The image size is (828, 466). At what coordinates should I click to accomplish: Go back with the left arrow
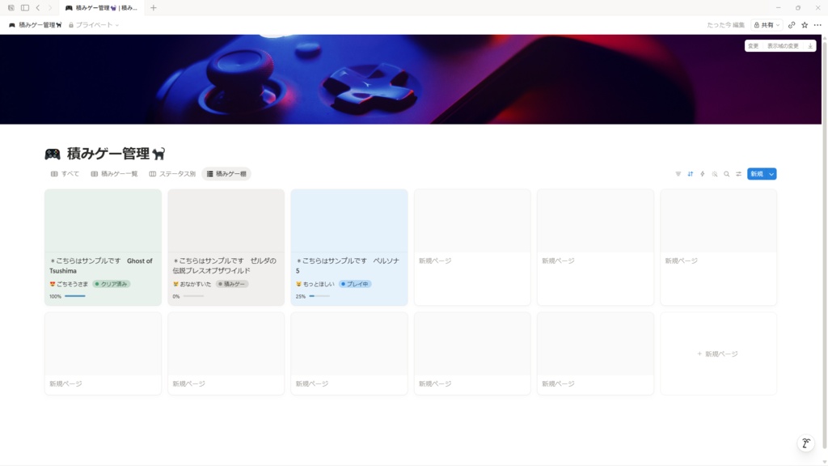38,8
